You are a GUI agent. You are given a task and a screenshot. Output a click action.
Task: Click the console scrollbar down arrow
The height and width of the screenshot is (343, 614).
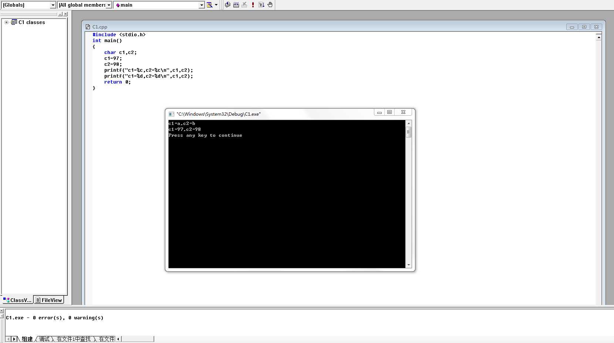click(x=409, y=265)
